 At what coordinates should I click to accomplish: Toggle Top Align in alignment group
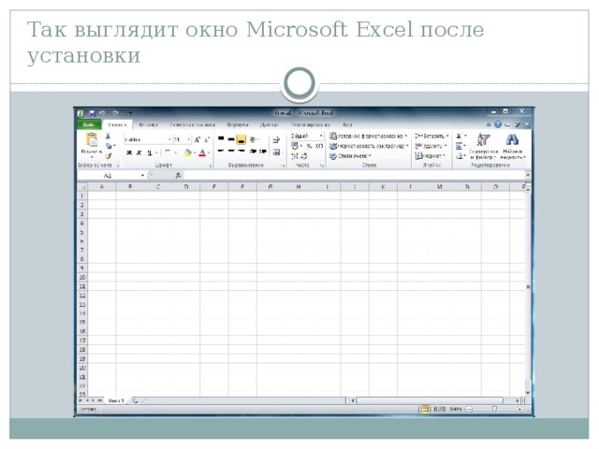[221, 139]
